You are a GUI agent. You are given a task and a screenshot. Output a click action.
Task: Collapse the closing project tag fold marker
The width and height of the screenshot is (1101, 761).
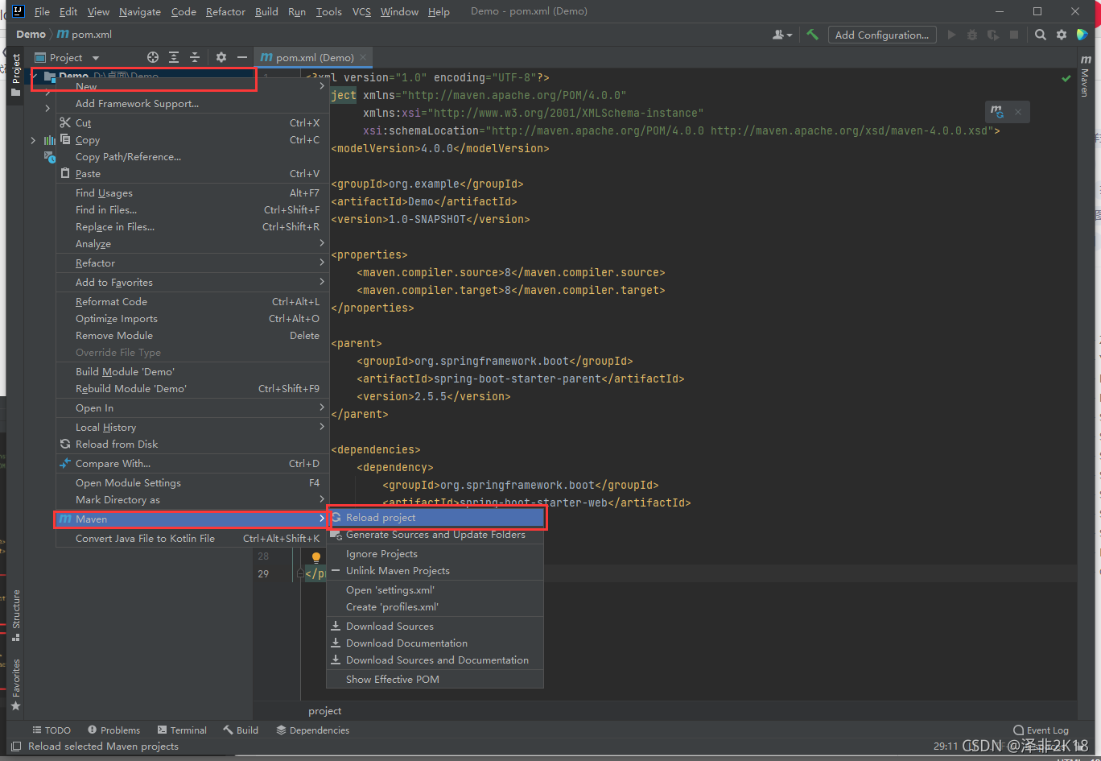pos(300,573)
